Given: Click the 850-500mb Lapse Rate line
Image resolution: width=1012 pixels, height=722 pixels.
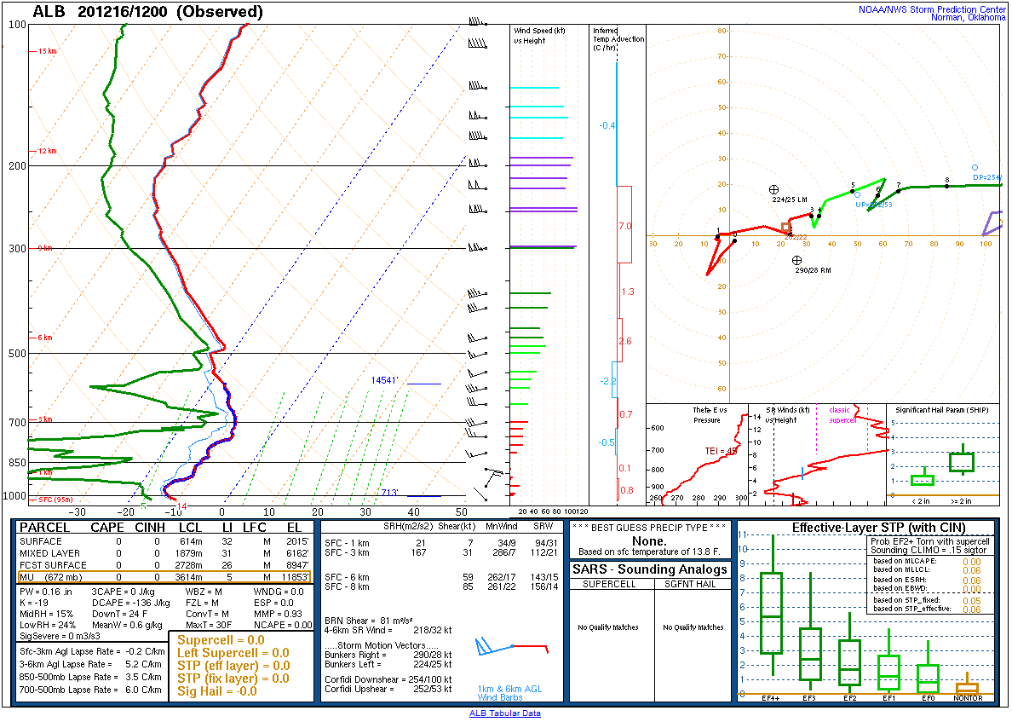Looking at the screenshot, I should tap(91, 677).
